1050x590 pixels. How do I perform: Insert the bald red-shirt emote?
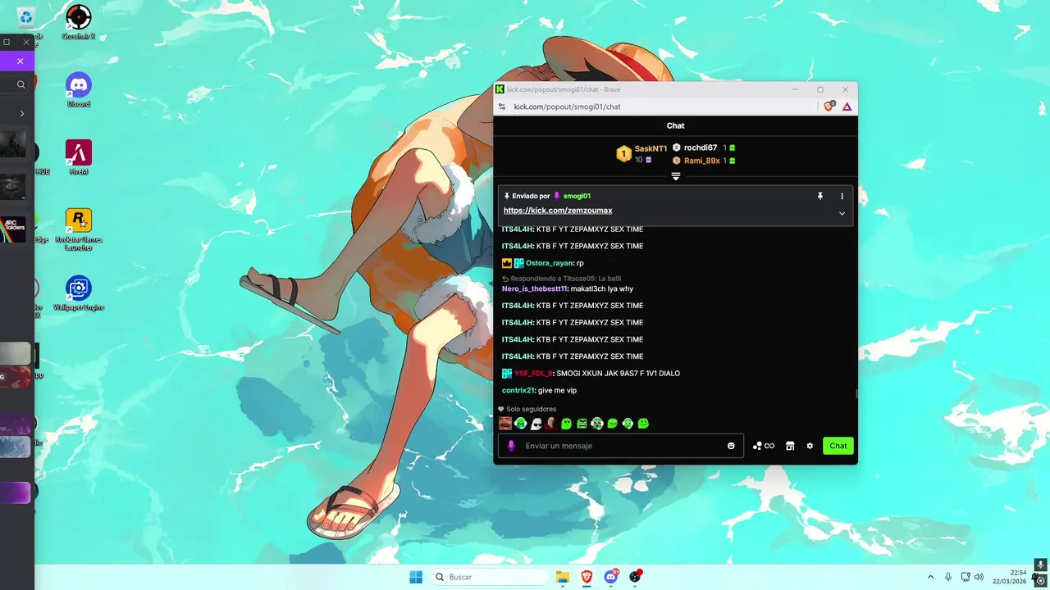[x=551, y=424]
